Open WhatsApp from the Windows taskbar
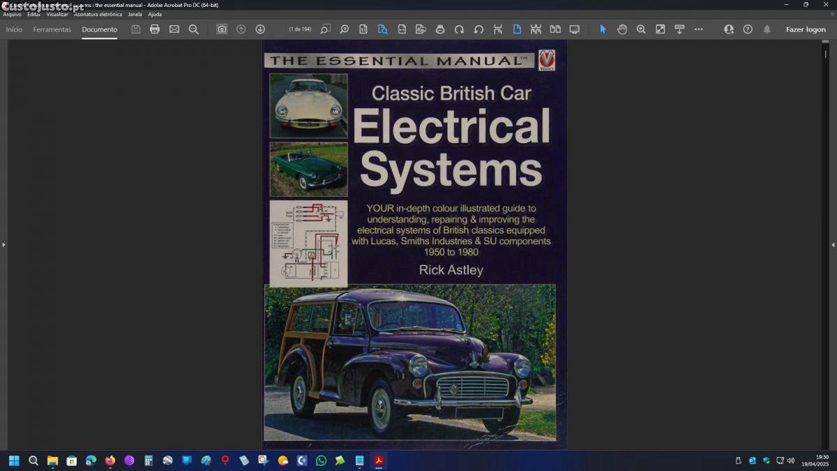837x471 pixels. tap(321, 461)
